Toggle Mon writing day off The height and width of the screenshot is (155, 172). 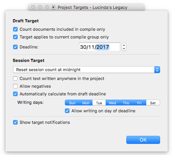point(86,103)
